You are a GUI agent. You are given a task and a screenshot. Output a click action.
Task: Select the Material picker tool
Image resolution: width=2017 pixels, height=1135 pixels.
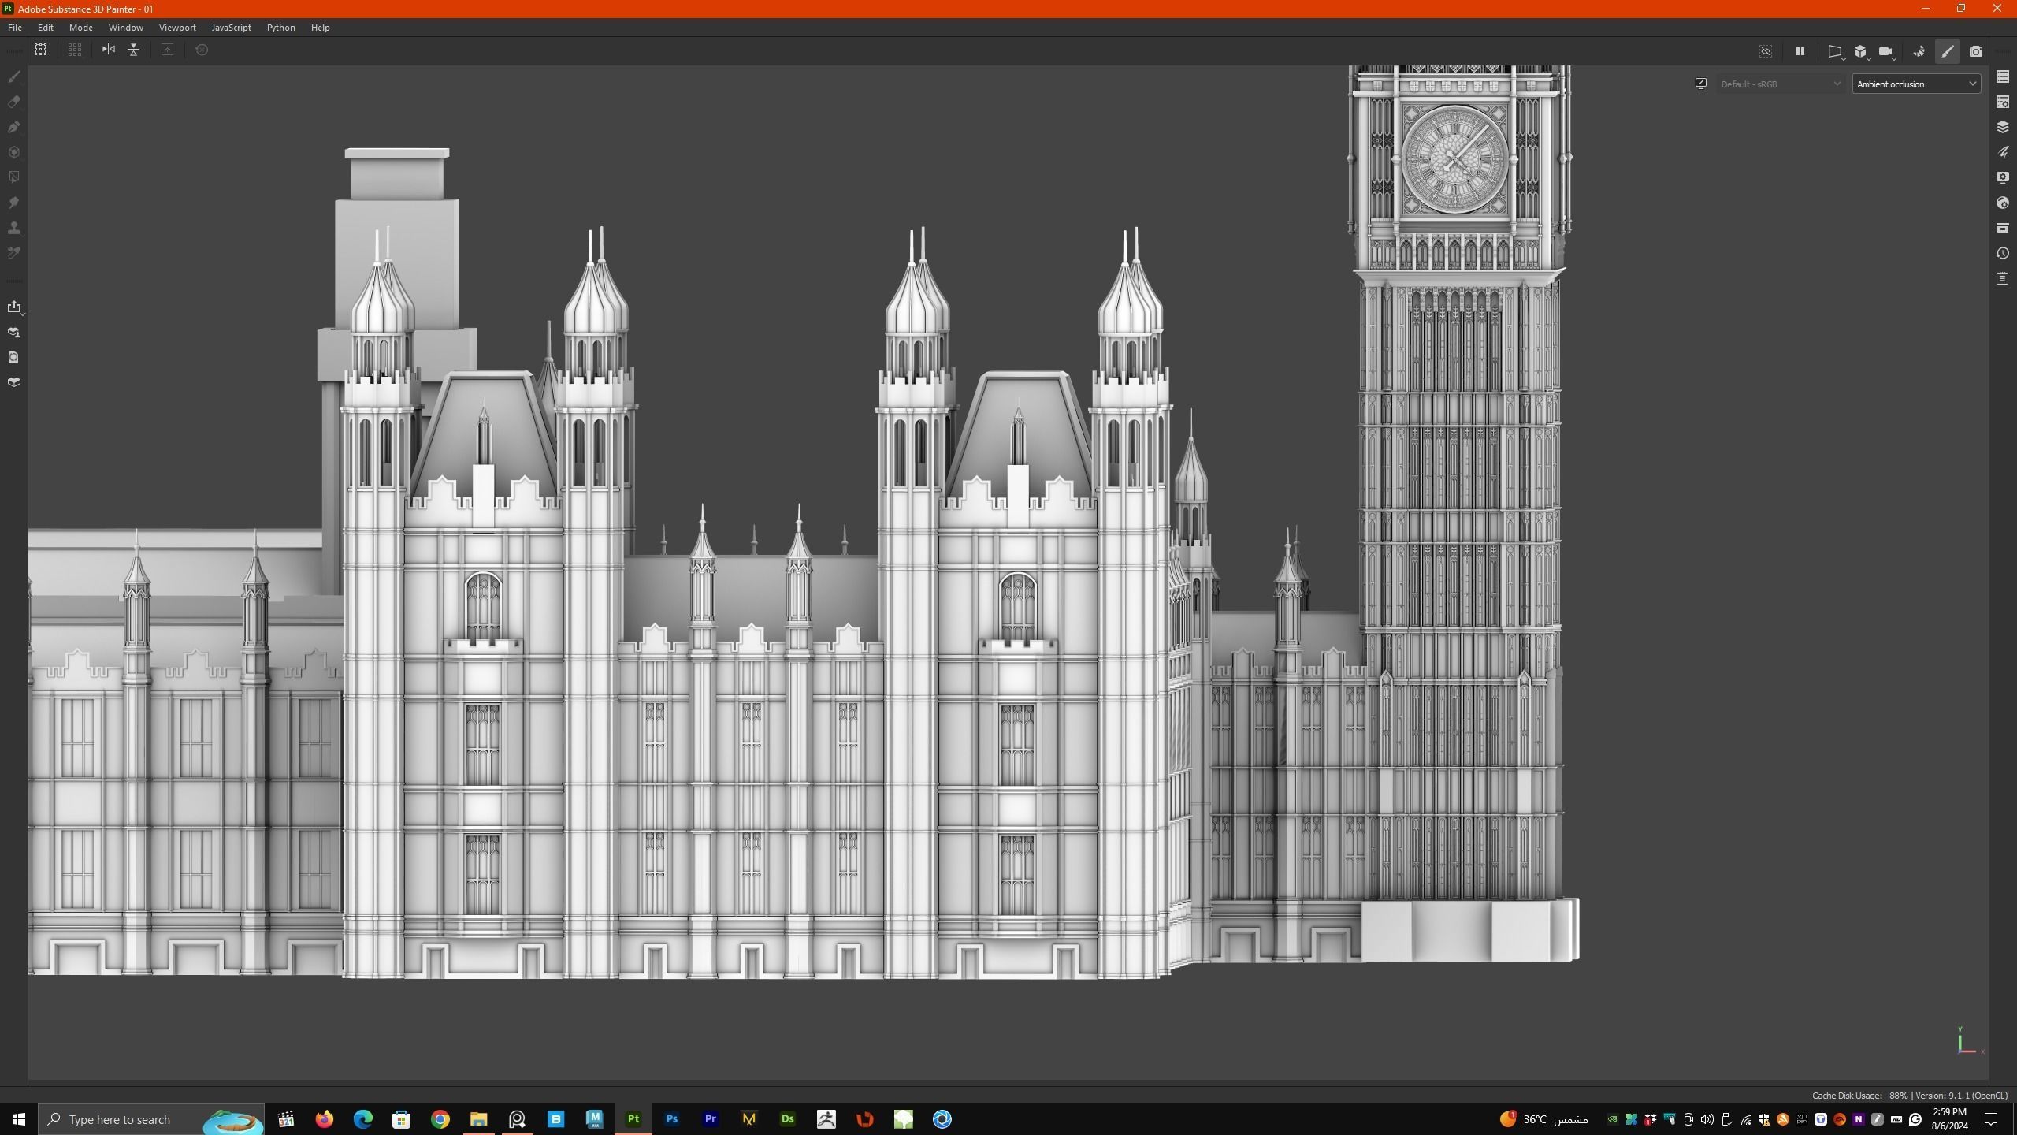(13, 253)
